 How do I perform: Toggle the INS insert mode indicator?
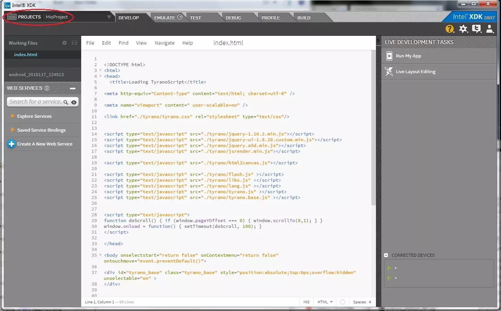(x=306, y=302)
